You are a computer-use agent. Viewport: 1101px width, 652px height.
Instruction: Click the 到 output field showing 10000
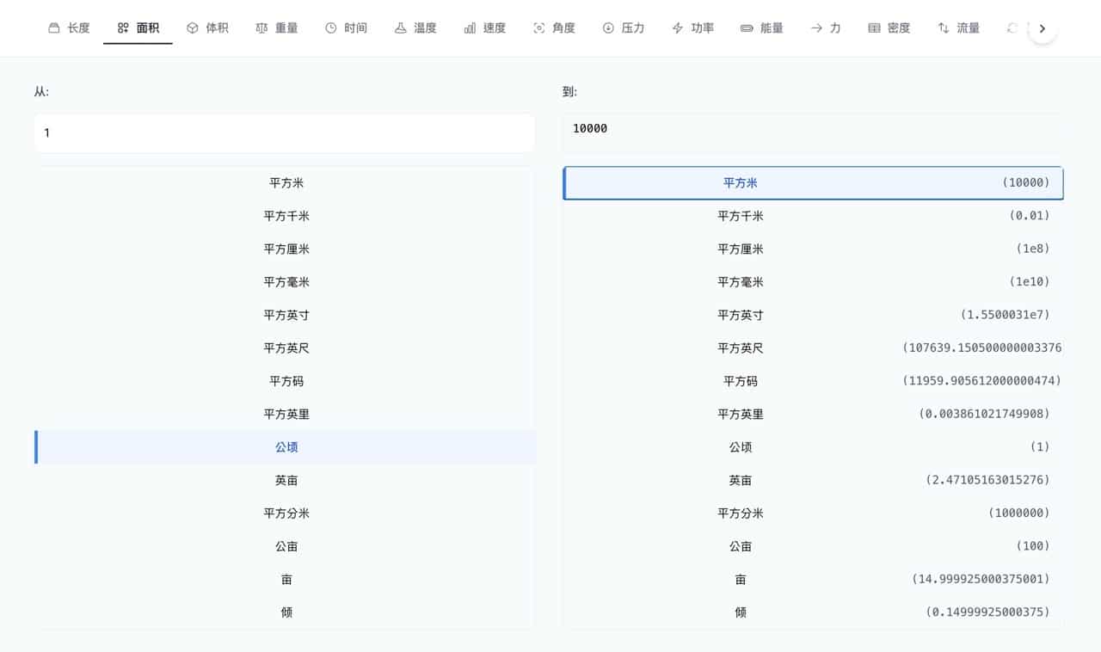click(x=813, y=133)
